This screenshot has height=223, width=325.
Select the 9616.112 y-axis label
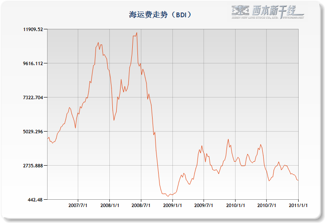coord(34,63)
